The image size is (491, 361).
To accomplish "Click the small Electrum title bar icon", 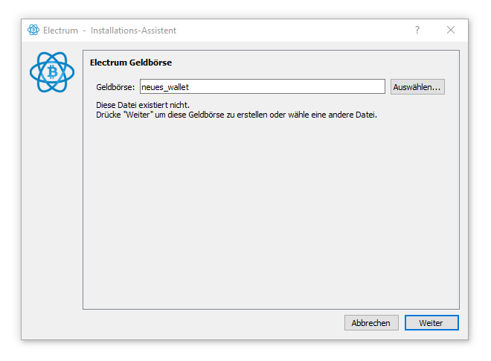I will pos(33,30).
